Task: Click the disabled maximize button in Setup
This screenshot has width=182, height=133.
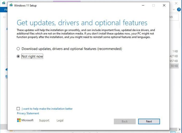Action: coord(153,5)
